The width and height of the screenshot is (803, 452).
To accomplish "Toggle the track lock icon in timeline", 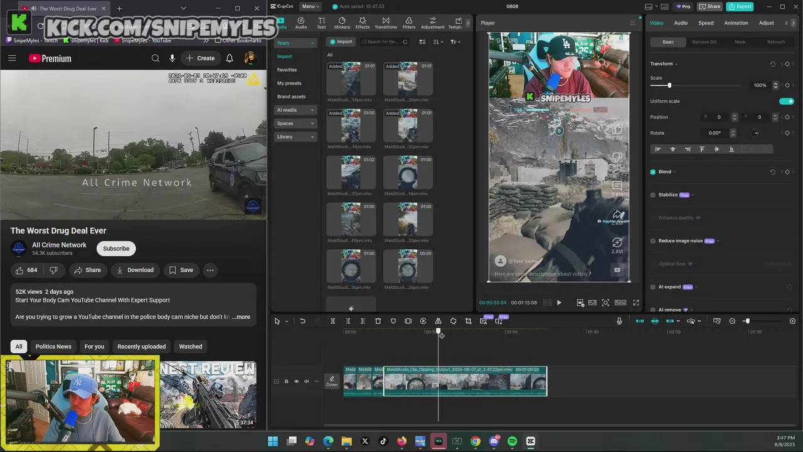I will tap(287, 381).
